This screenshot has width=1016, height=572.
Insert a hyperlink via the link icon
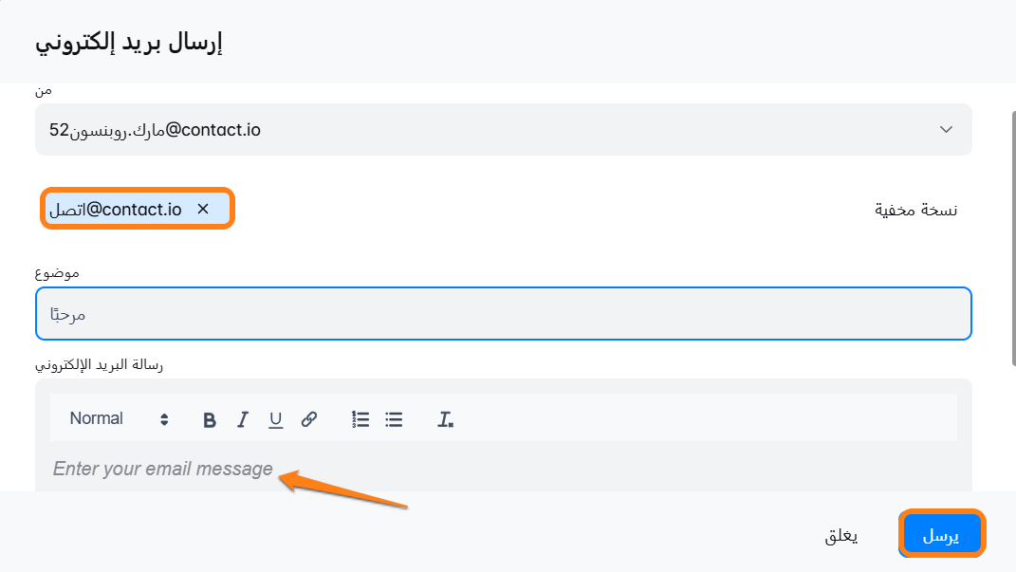[x=308, y=419]
